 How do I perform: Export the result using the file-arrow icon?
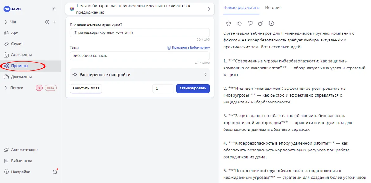point(271,23)
